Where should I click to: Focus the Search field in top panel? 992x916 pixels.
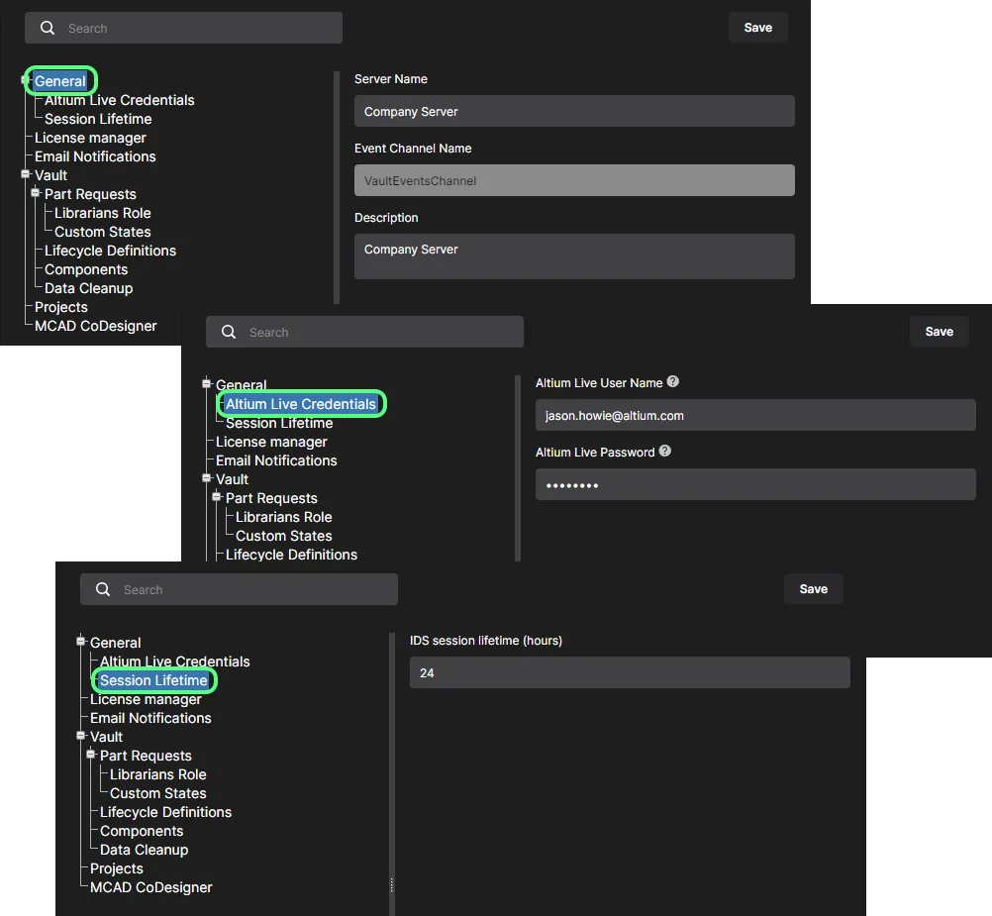pos(183,28)
